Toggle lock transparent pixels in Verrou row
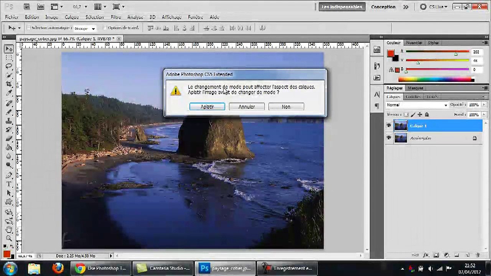Viewport: 491px width, 276px height. click(x=406, y=115)
